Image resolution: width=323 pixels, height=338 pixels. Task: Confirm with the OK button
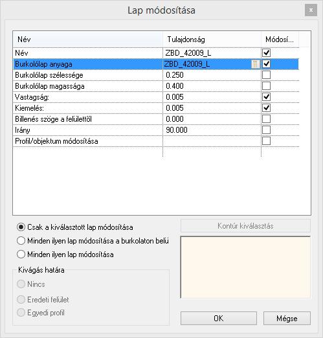219,318
